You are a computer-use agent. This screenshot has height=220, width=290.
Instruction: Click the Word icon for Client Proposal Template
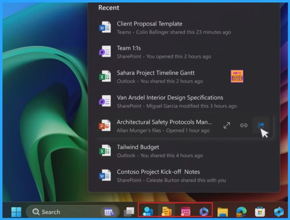point(105,27)
